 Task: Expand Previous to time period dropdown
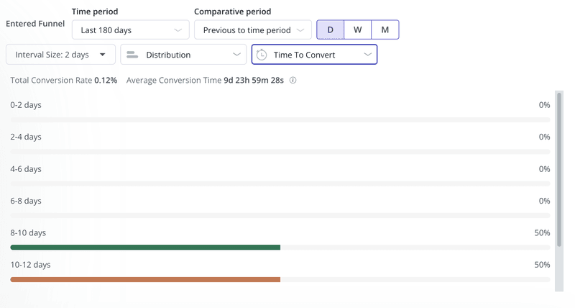coord(253,30)
